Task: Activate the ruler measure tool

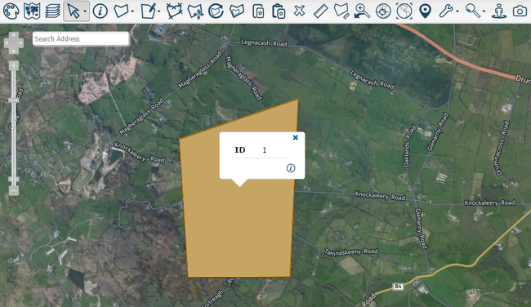Action: pos(320,11)
